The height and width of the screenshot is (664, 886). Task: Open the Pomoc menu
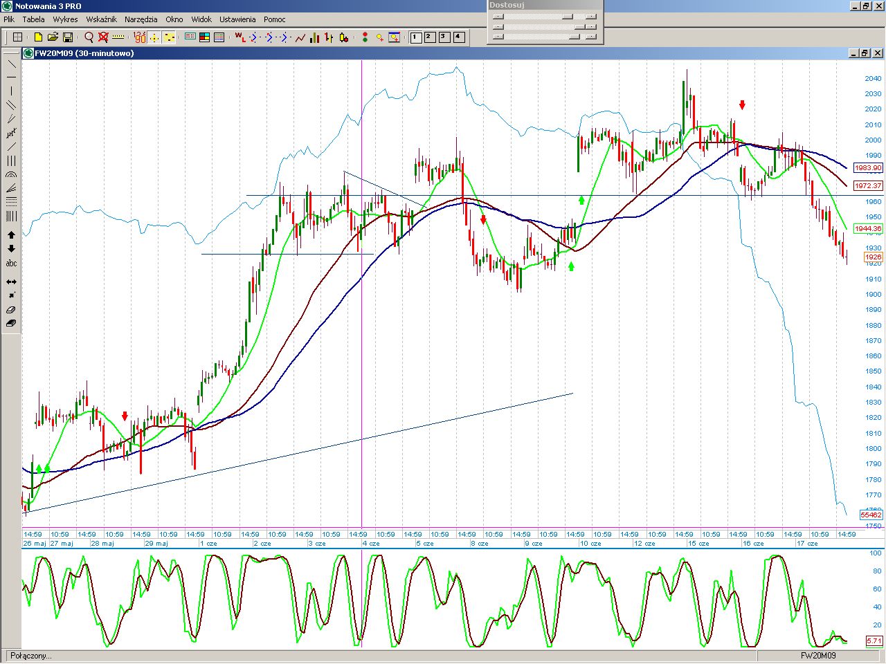pyautogui.click(x=275, y=19)
